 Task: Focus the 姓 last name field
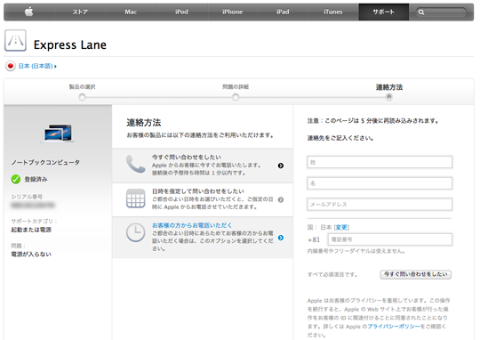pos(380,162)
